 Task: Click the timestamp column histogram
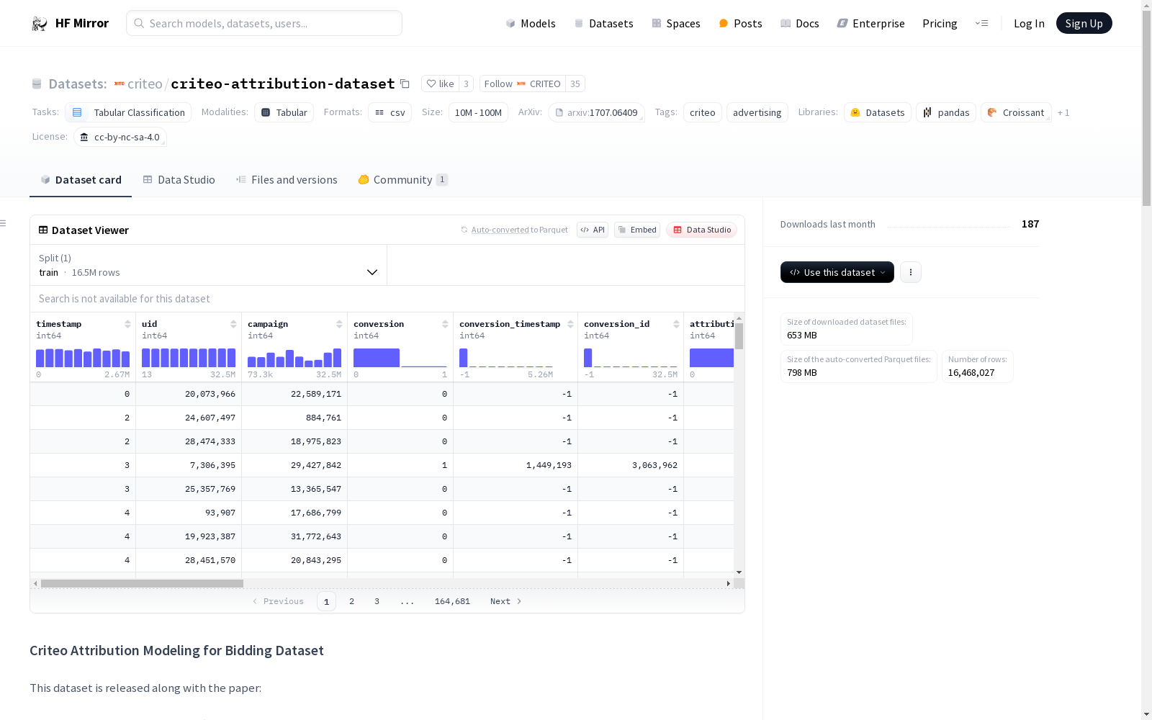tap(83, 358)
